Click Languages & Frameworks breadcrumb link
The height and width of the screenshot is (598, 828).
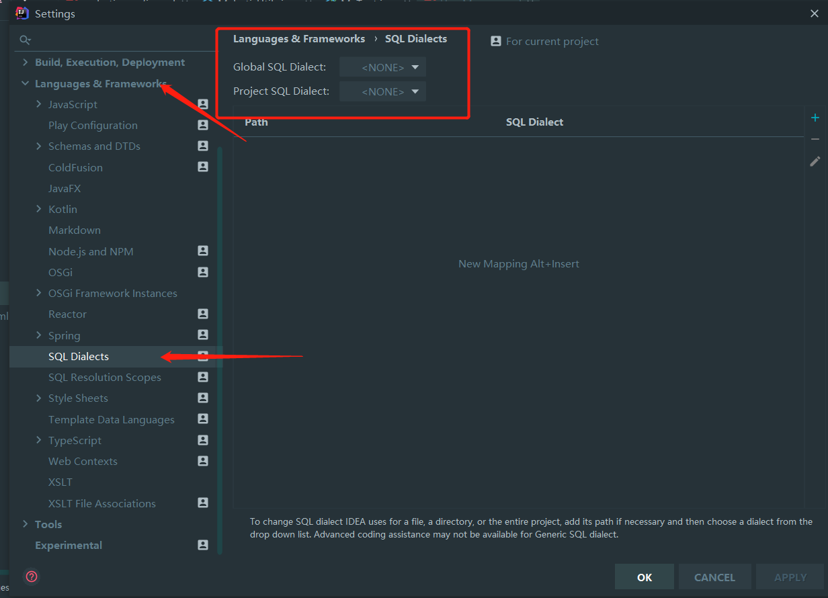pyautogui.click(x=299, y=39)
